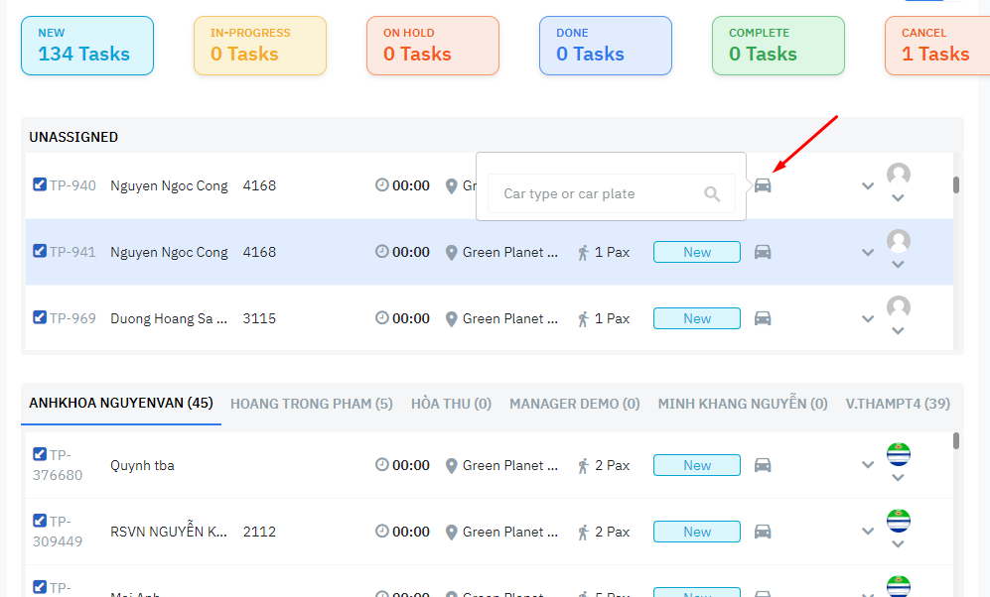Viewport: 990px width, 597px height.
Task: Toggle the checkbox for task TP-376680
Action: click(x=40, y=454)
